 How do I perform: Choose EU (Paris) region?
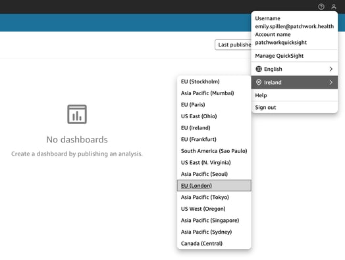click(x=214, y=104)
